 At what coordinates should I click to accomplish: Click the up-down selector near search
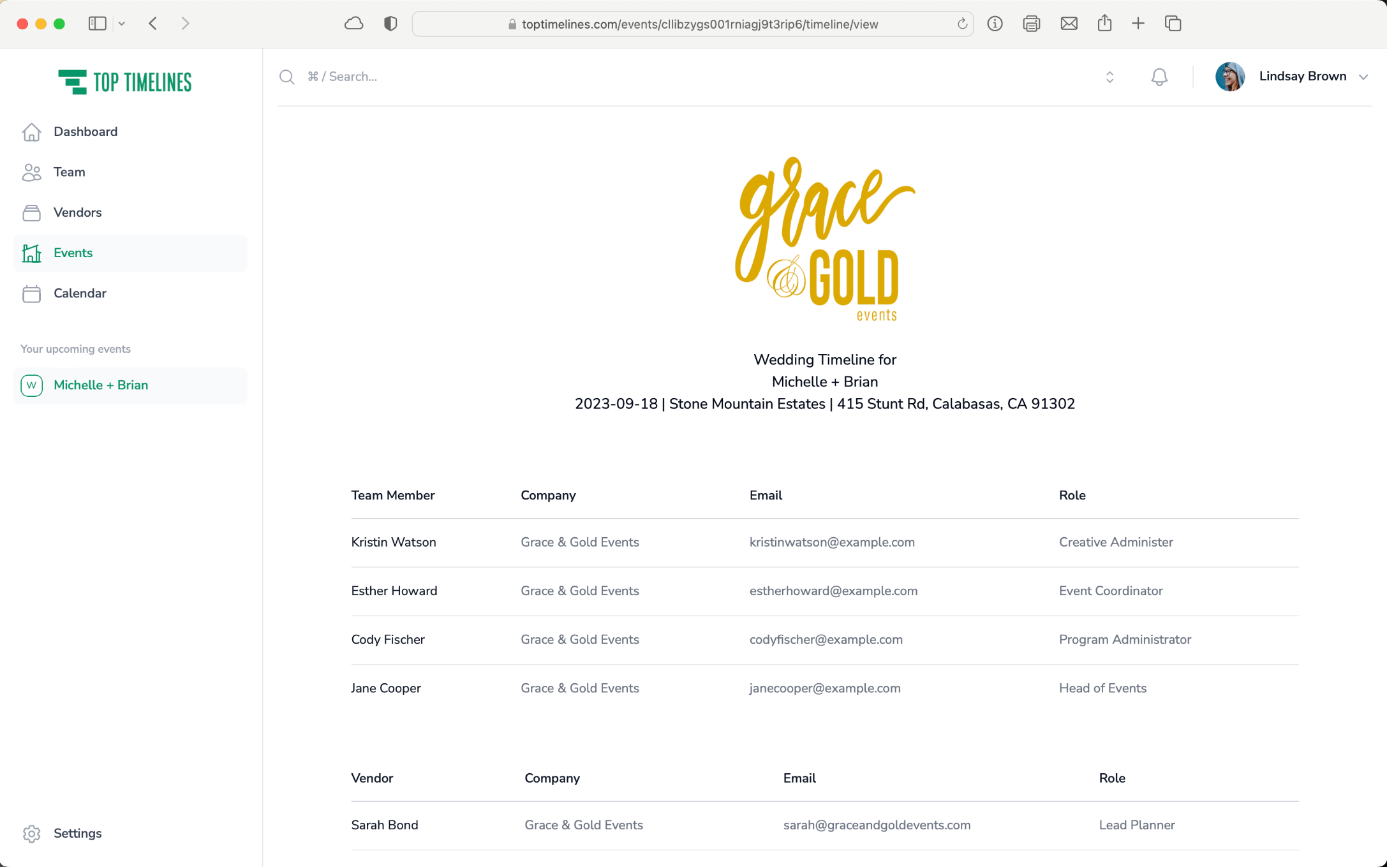point(1109,77)
